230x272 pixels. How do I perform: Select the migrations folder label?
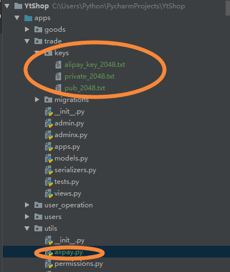pos(72,100)
